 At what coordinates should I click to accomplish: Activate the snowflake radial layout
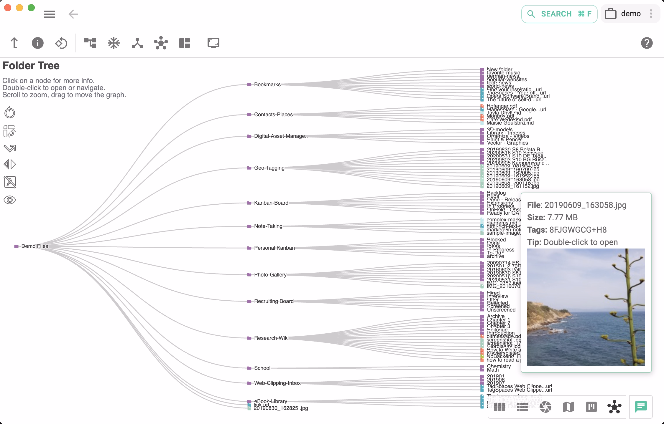coord(114,43)
